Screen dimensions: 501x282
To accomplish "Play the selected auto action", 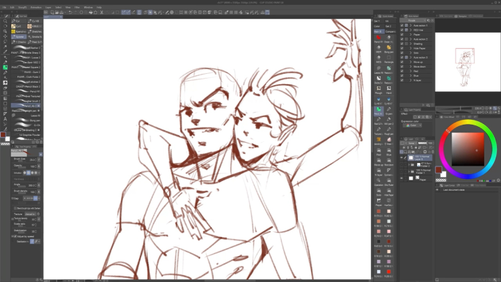I will coord(424,105).
